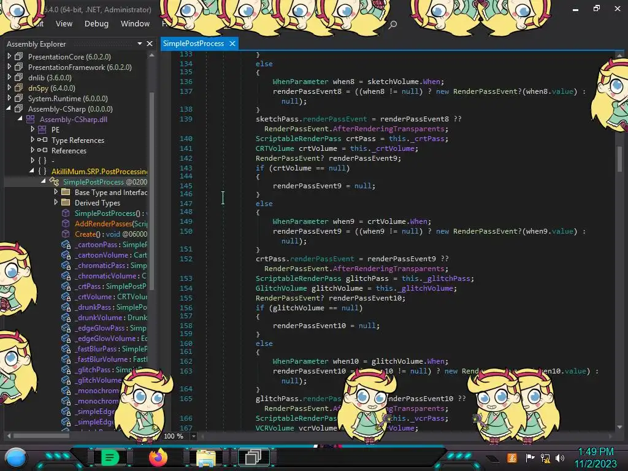Click the PE node icon
The image size is (628, 471).
pyautogui.click(x=42, y=129)
